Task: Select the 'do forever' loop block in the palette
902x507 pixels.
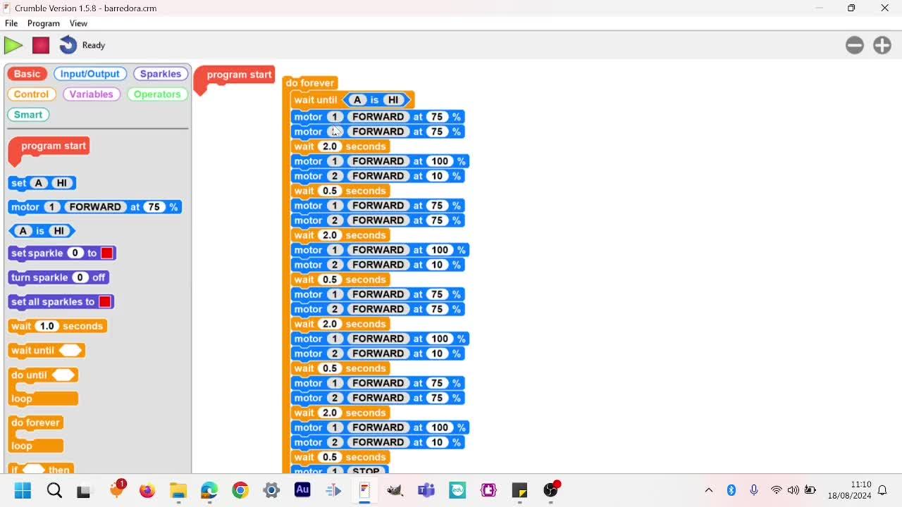Action: [36, 434]
